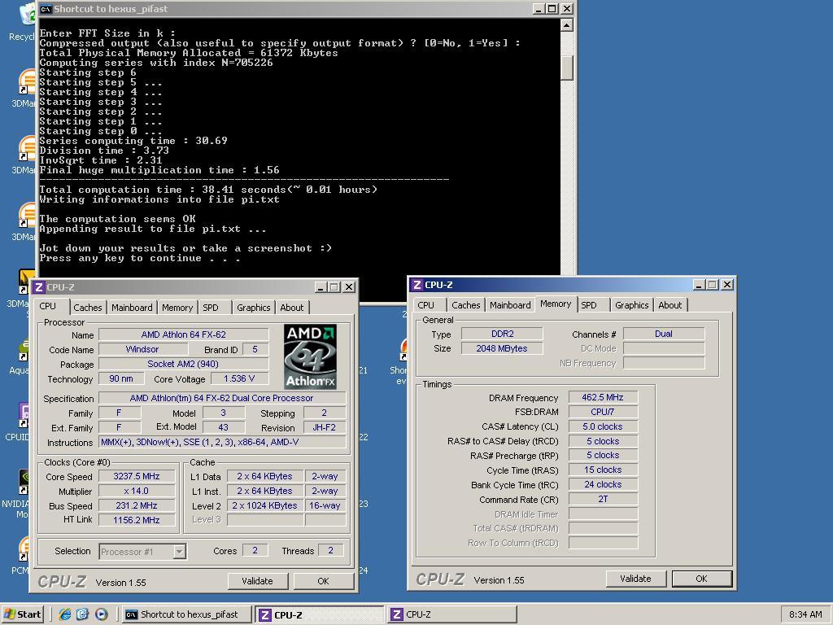Click the Package value Socket AM2 (940)
This screenshot has height=625, width=833.
coord(183,364)
